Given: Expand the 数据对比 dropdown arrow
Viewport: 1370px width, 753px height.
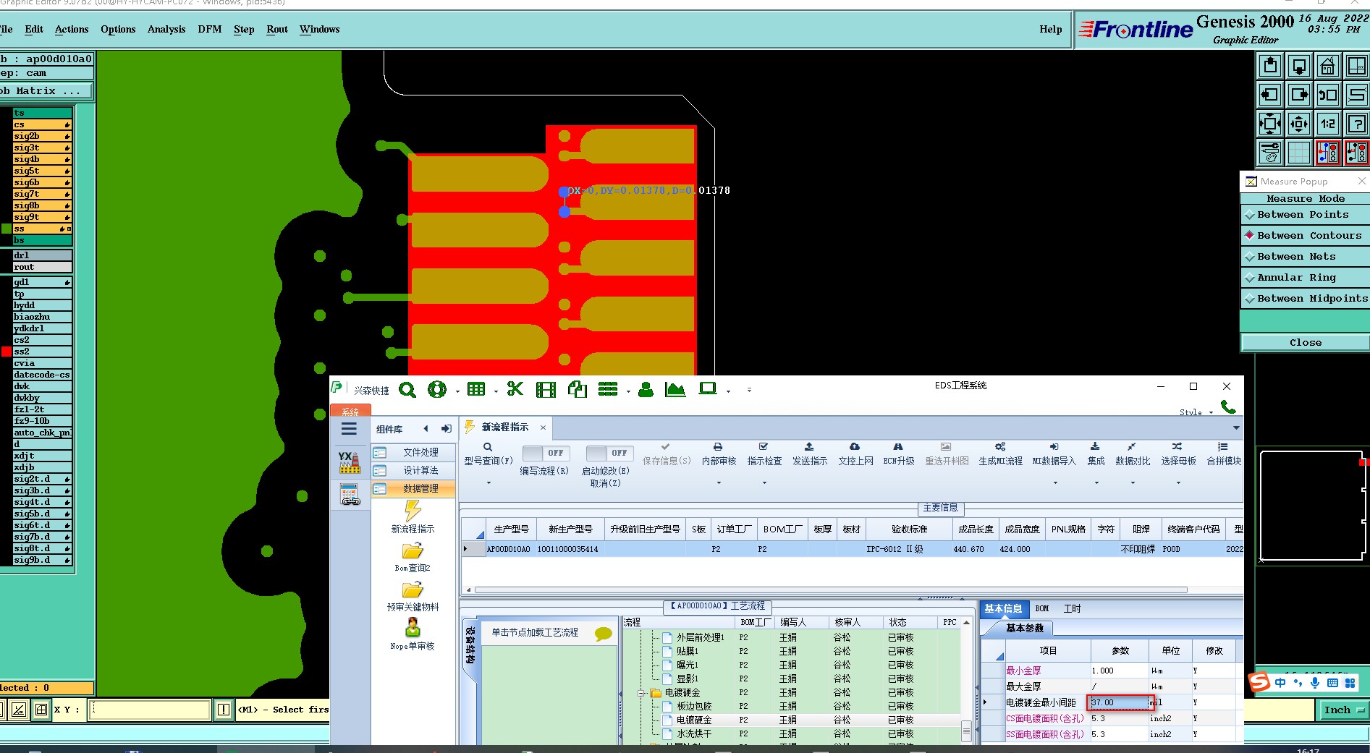Looking at the screenshot, I should pos(1133,482).
